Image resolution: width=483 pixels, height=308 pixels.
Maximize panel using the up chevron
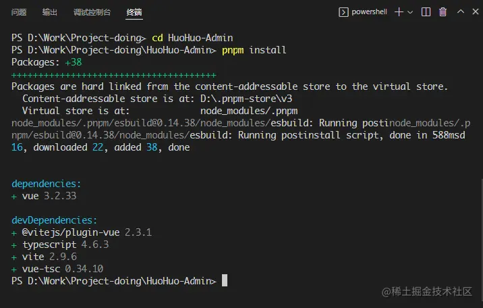coord(461,11)
